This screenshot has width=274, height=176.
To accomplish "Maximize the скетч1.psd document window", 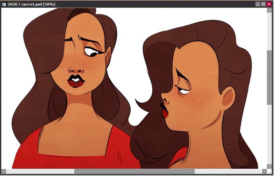I will (x=264, y=4).
